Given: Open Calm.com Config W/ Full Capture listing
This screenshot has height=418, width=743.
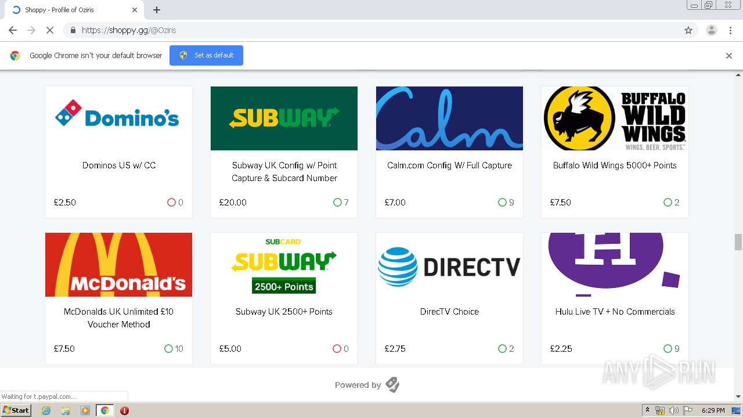Looking at the screenshot, I should pyautogui.click(x=449, y=165).
